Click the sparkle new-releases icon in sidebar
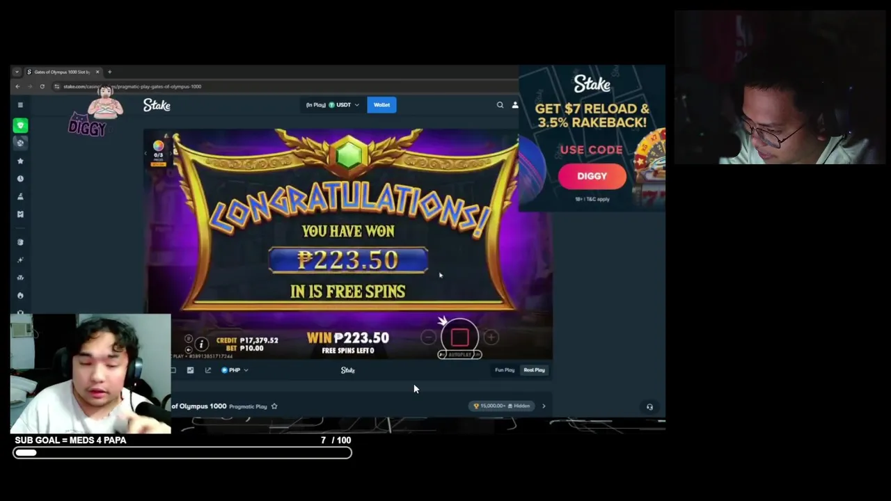891x501 pixels. [20, 260]
